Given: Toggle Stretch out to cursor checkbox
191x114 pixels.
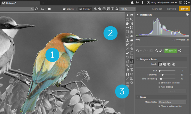Looking at the screenshot, I should (x=159, y=83).
